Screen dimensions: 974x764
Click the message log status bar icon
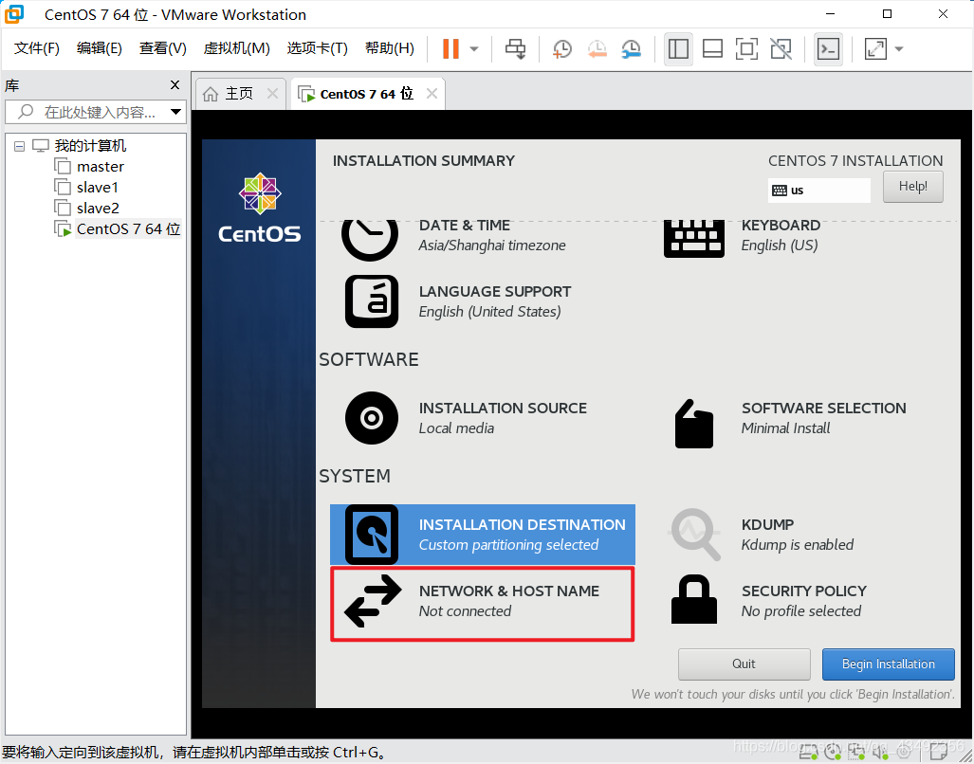(939, 753)
